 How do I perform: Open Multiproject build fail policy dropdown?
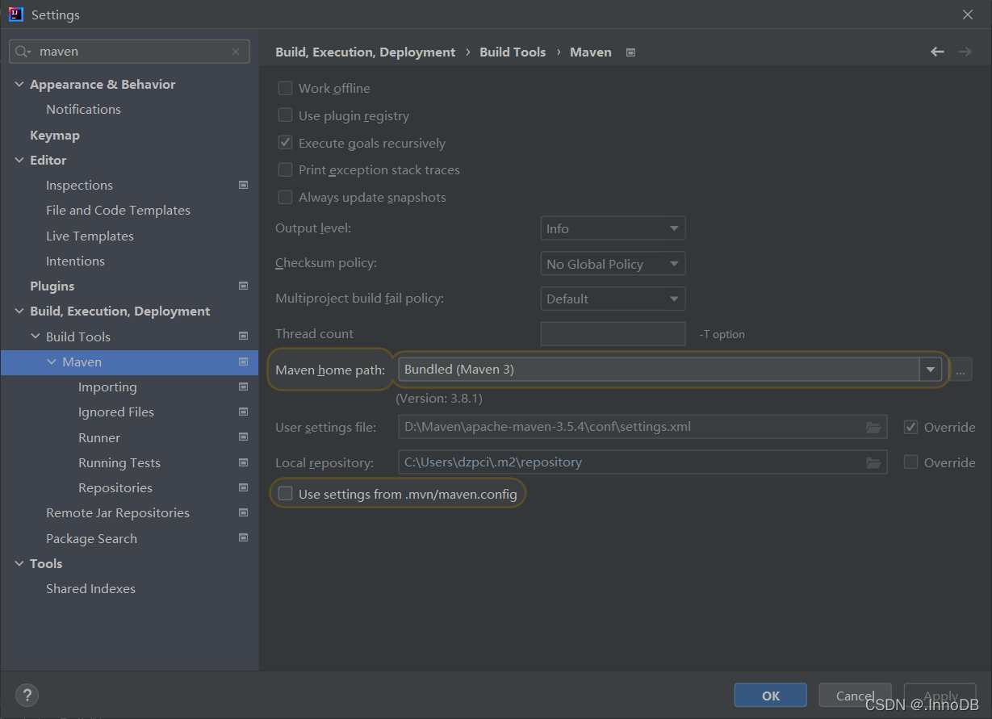[613, 299]
